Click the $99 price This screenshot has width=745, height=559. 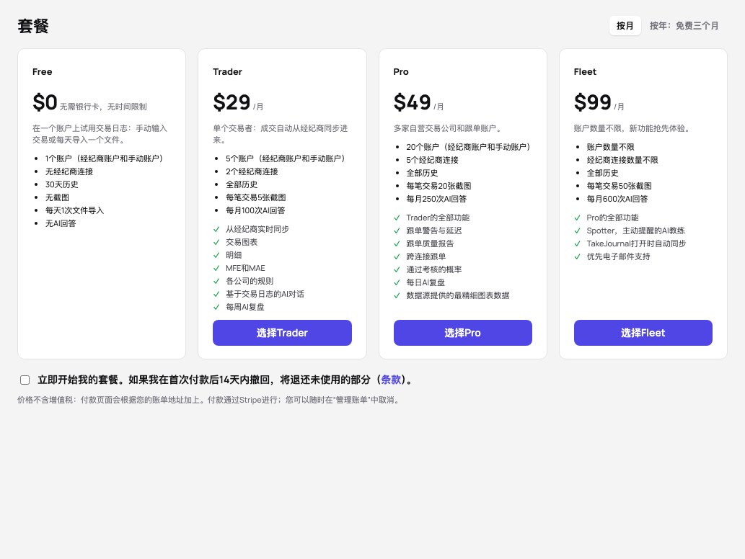pyautogui.click(x=593, y=102)
